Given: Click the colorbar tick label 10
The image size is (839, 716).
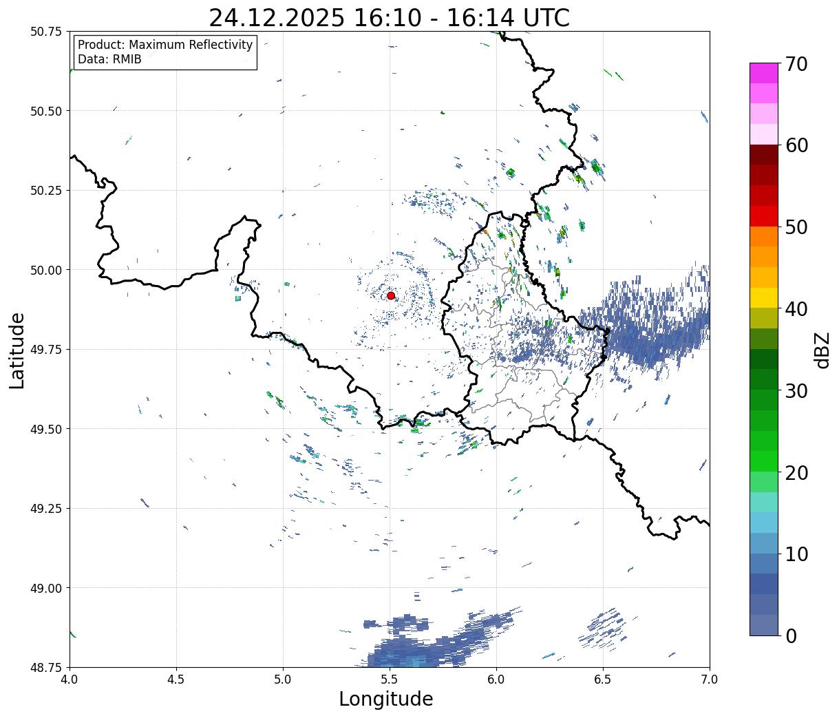Looking at the screenshot, I should click(x=796, y=554).
